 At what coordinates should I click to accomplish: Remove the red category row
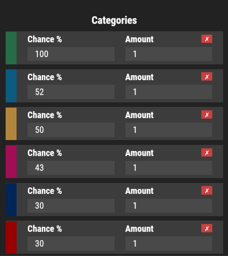click(x=207, y=228)
